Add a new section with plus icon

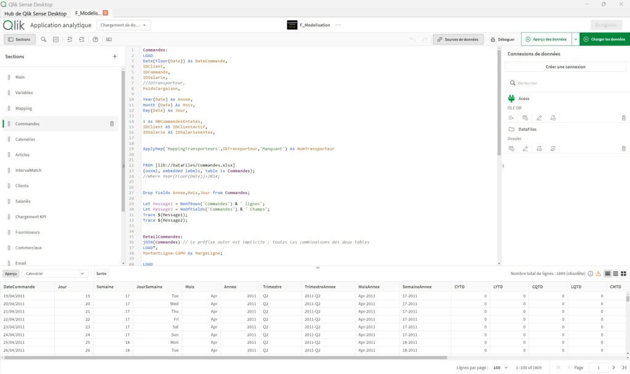(115, 56)
